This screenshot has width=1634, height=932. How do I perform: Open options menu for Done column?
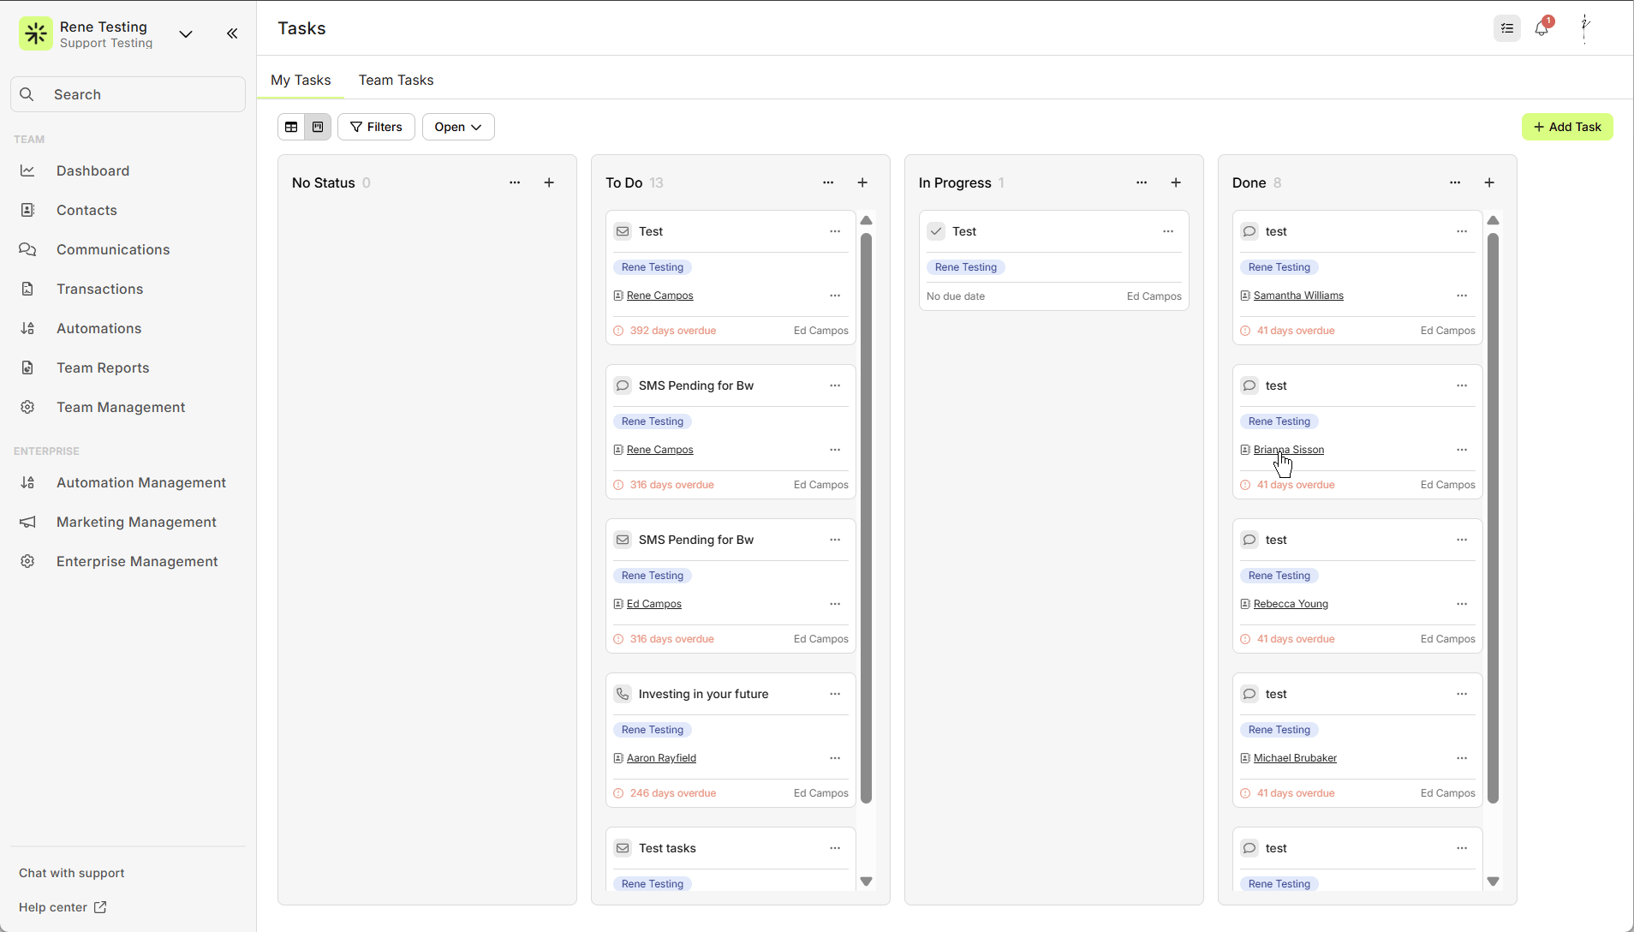click(1455, 182)
